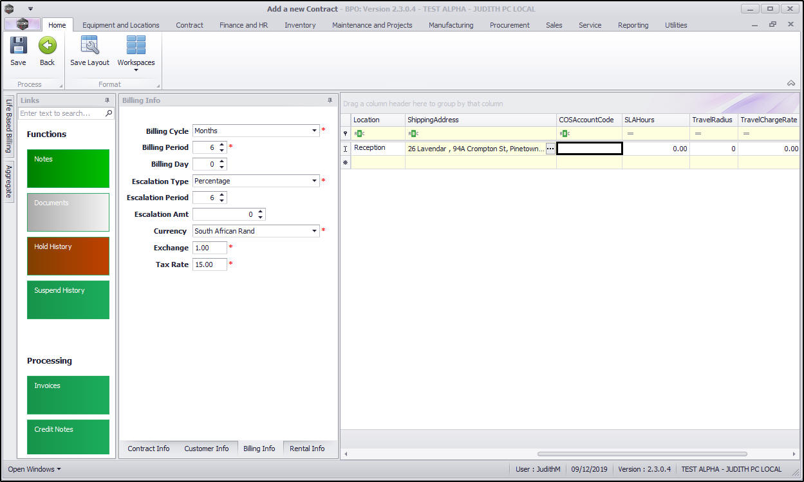Increase the Escalation Amt value
This screenshot has width=804, height=482.
pos(261,212)
